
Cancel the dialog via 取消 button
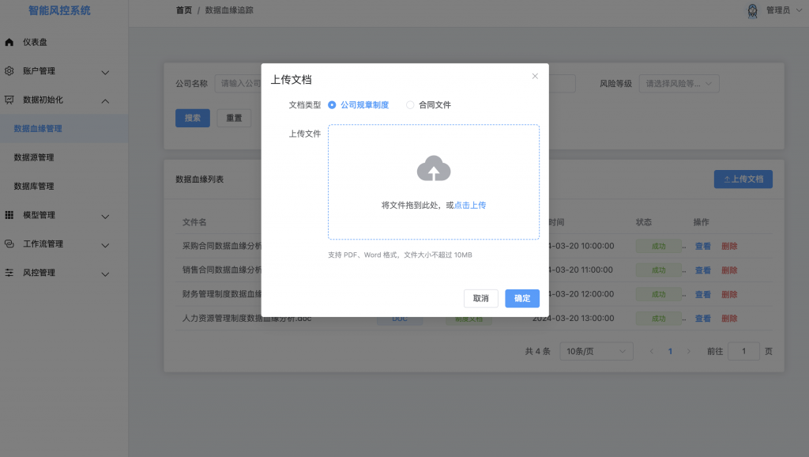480,298
